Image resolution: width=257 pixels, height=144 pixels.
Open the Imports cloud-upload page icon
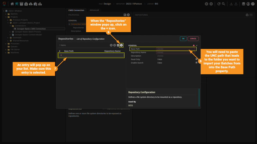(x=31, y=4)
